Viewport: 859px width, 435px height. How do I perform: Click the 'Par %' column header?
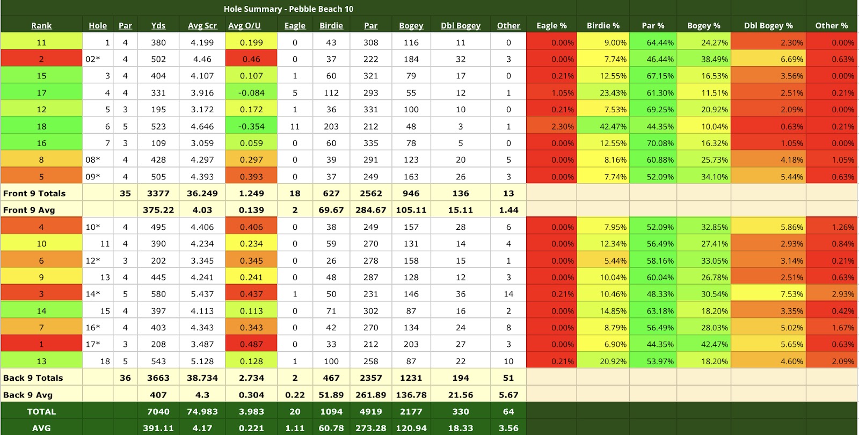653,25
